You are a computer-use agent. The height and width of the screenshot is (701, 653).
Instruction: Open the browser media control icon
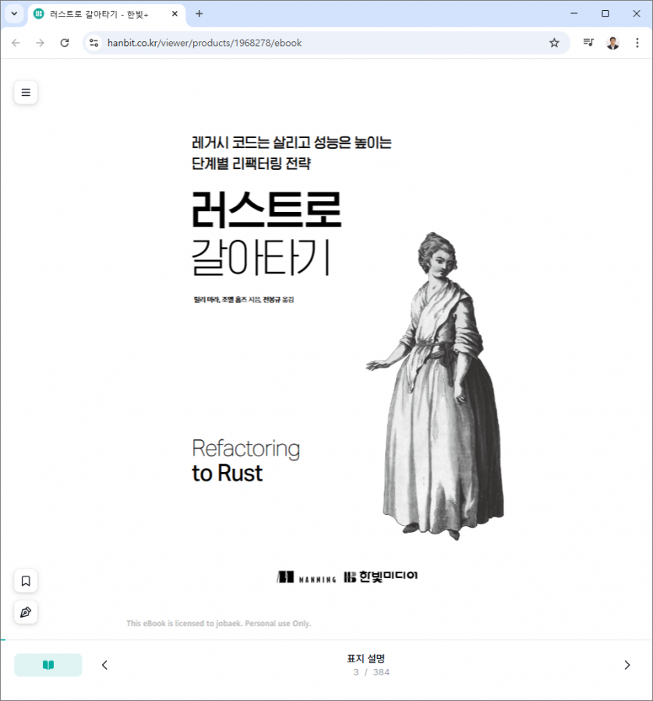pyautogui.click(x=588, y=43)
